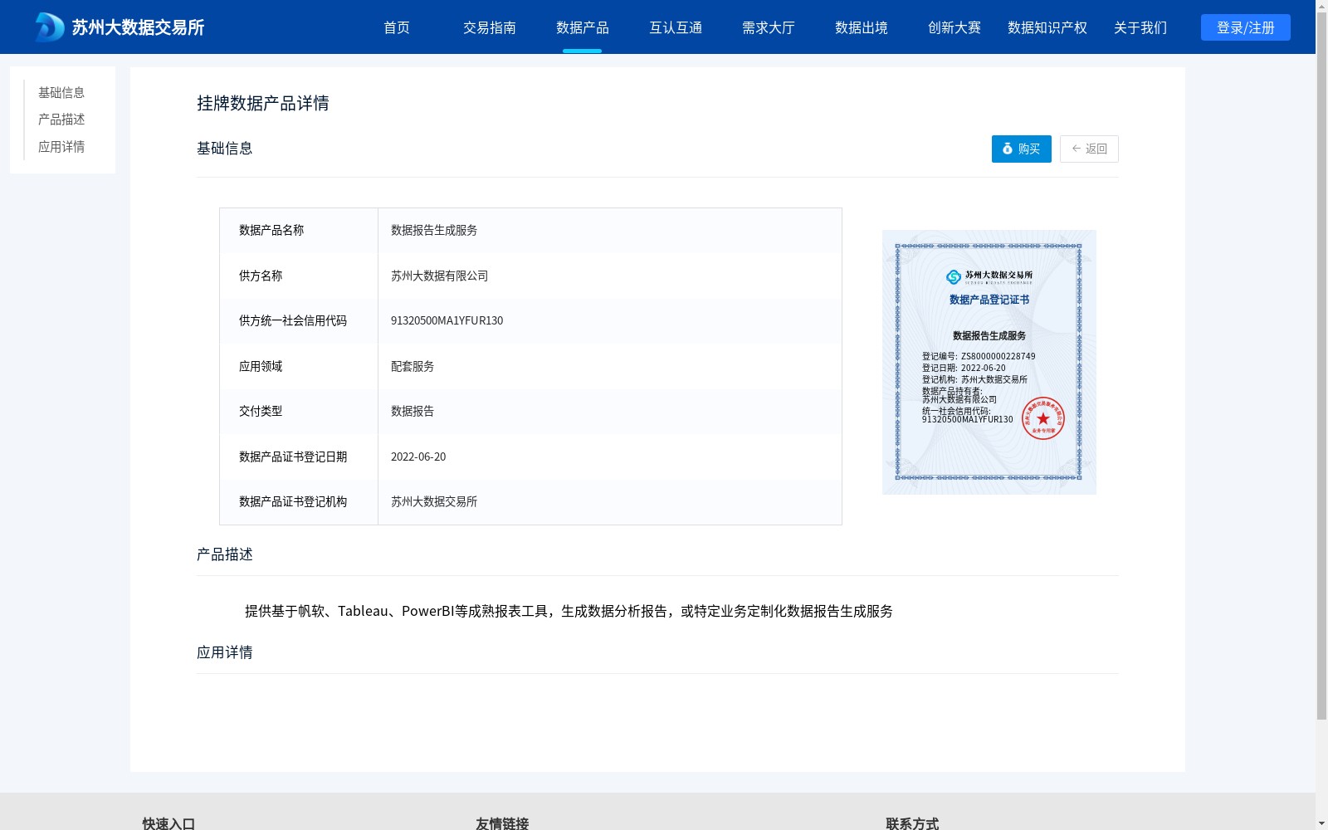The width and height of the screenshot is (1328, 830).
Task: Navigate to 需求大厅
Action: point(769,27)
